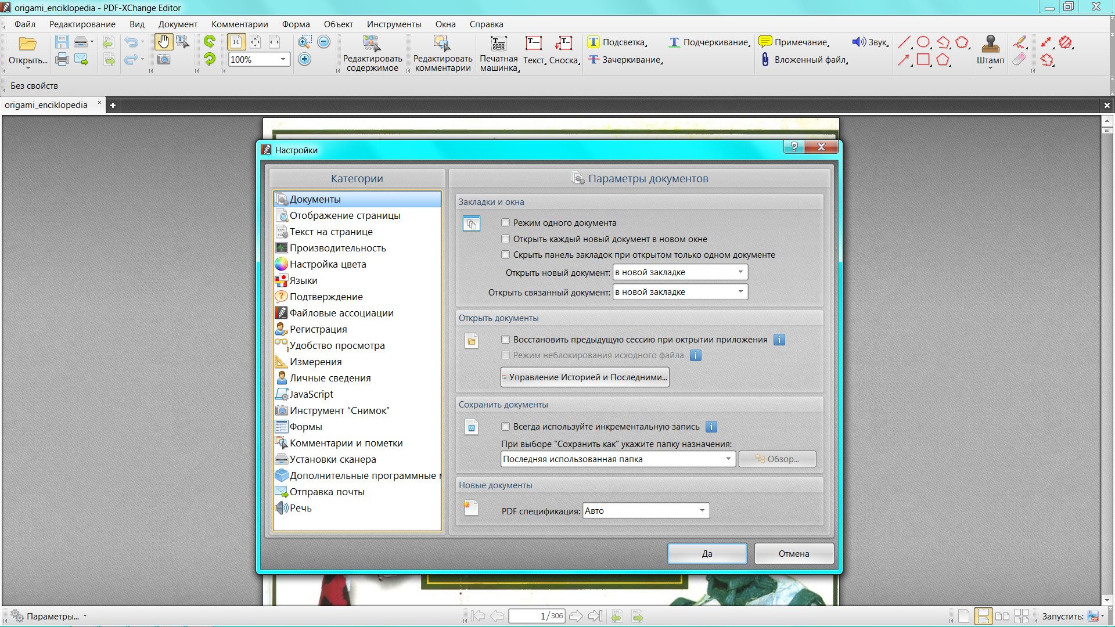Click the Callout tool
This screenshot has height=627, width=1115.
(x=563, y=50)
